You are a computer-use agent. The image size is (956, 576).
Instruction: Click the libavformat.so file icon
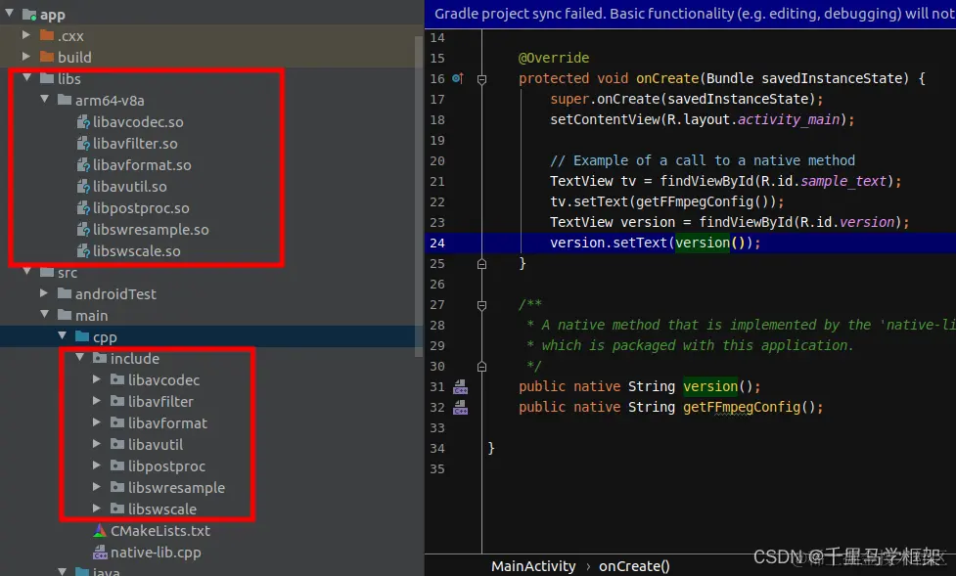click(83, 164)
